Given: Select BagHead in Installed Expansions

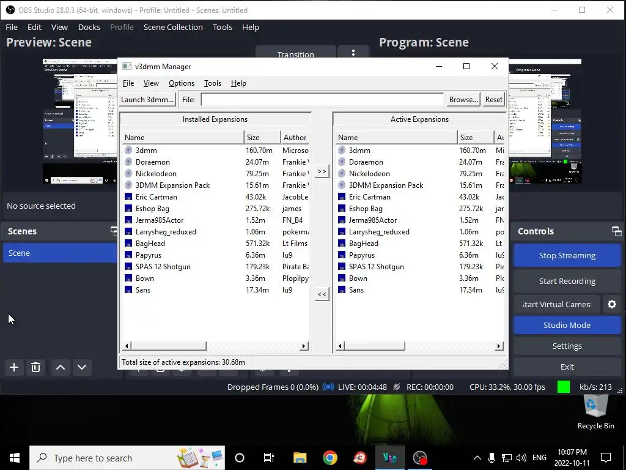Looking at the screenshot, I should 150,244.
